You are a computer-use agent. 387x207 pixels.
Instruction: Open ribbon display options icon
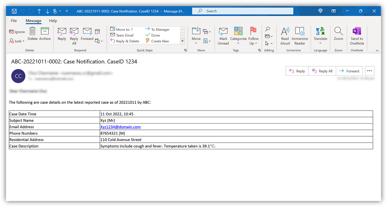coord(334,11)
